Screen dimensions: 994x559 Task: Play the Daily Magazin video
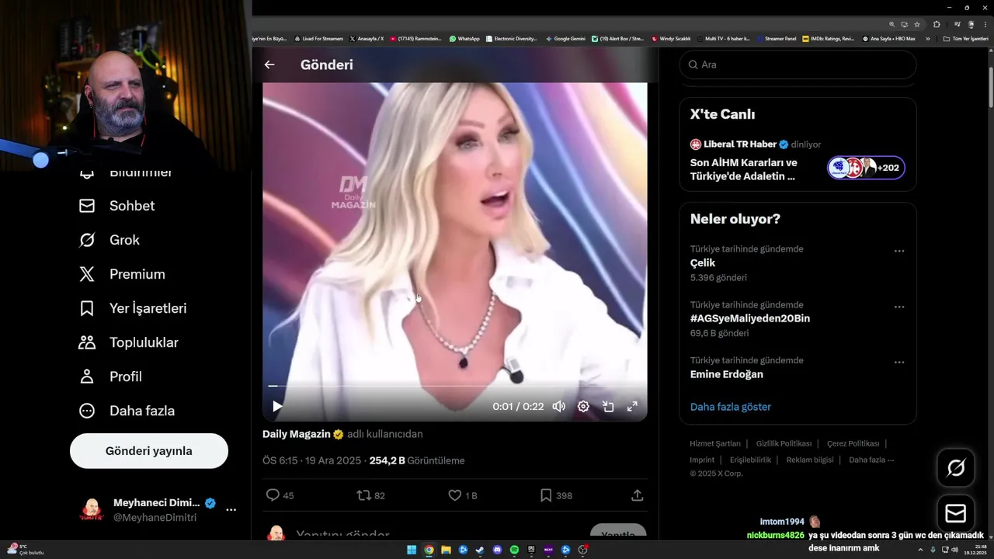(277, 406)
